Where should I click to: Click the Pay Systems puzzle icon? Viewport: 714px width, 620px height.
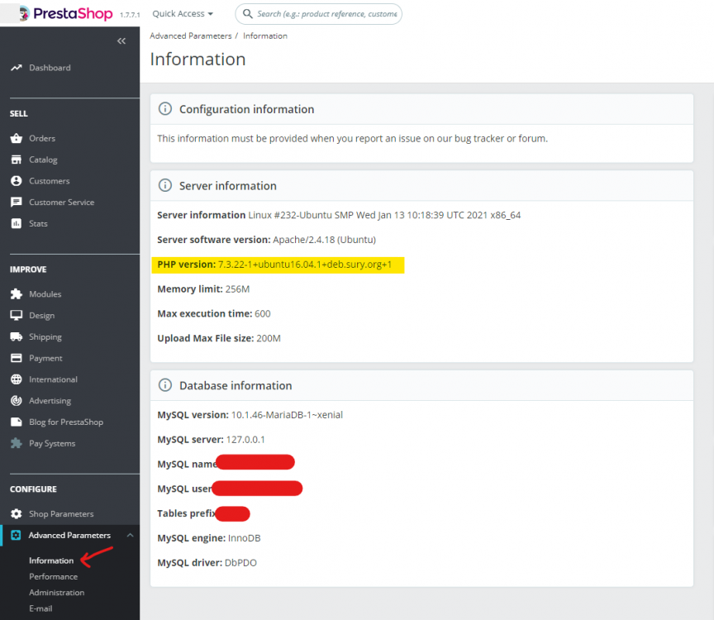pos(17,443)
